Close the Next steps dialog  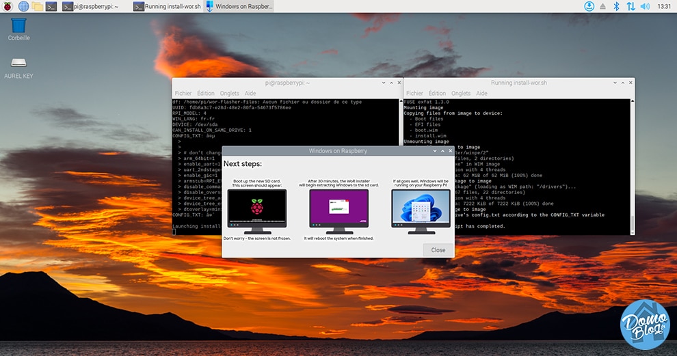pyautogui.click(x=438, y=250)
